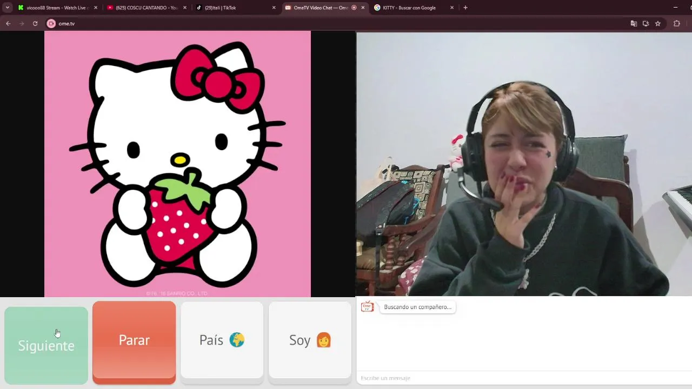Screen dimensions: 692x389
Task: Close the KITTY Google search tab
Action: pos(452,8)
